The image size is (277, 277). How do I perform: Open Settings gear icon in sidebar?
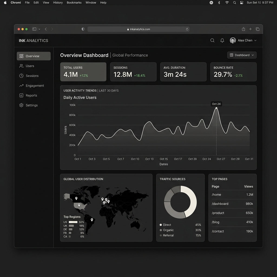(x=21, y=105)
